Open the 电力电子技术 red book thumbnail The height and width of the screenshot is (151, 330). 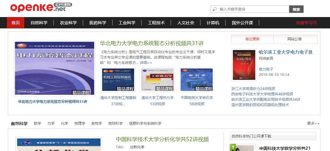click(x=244, y=65)
